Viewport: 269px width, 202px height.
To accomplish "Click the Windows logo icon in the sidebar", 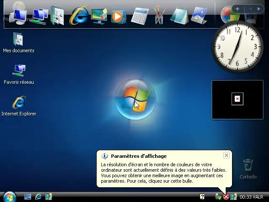I will pos(230,15).
